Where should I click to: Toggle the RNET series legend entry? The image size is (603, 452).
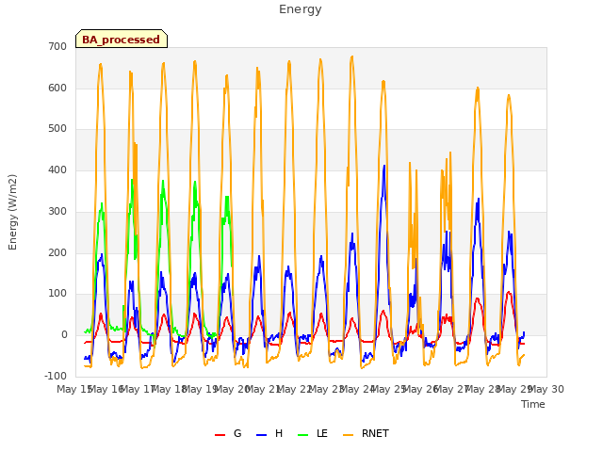(x=366, y=433)
